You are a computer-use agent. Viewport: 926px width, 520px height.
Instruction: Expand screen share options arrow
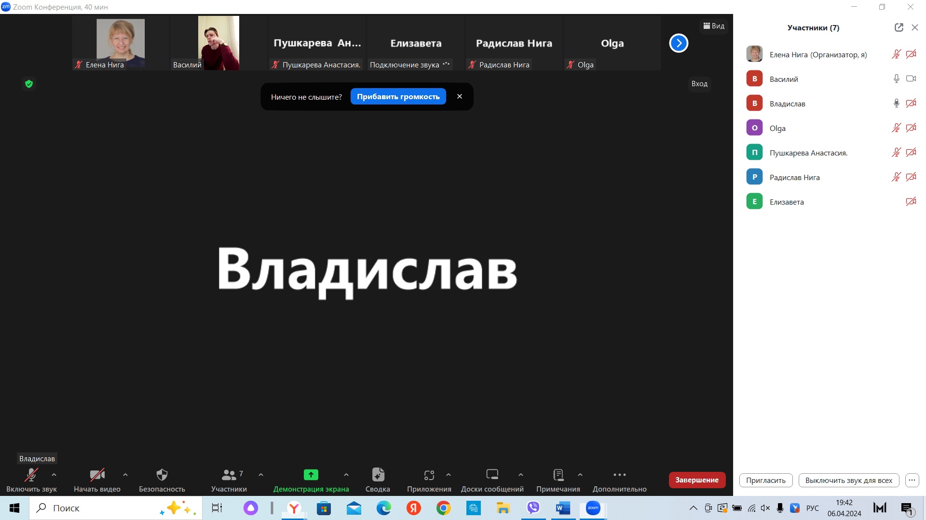point(346,475)
